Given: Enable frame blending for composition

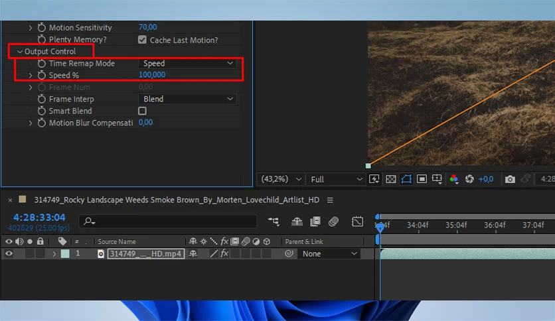Looking at the screenshot, I should pyautogui.click(x=315, y=222).
